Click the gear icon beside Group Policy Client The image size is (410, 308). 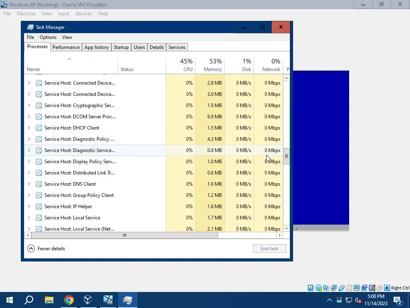coord(39,195)
